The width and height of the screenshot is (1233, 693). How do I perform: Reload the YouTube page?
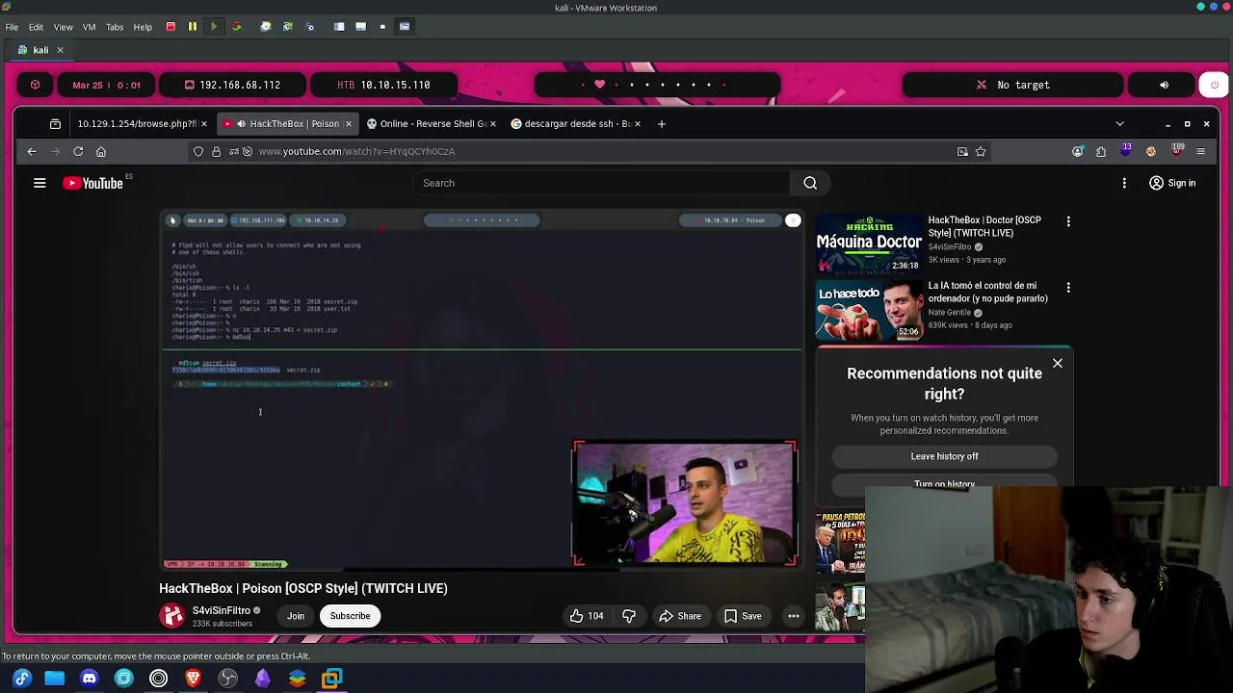[x=78, y=151]
